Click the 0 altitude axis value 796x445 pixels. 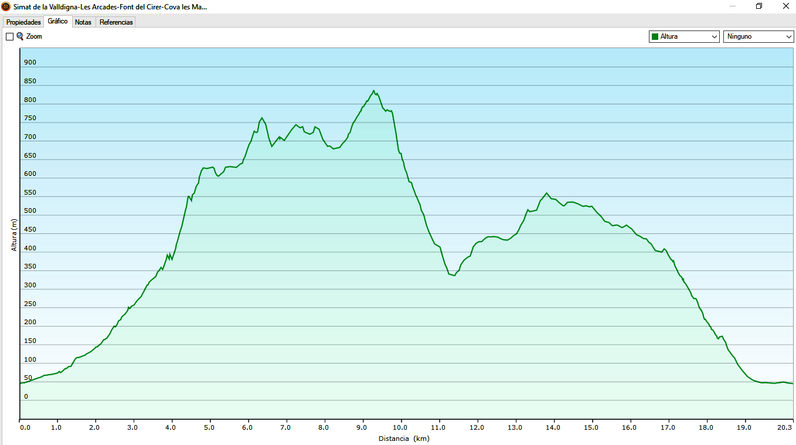(x=26, y=397)
